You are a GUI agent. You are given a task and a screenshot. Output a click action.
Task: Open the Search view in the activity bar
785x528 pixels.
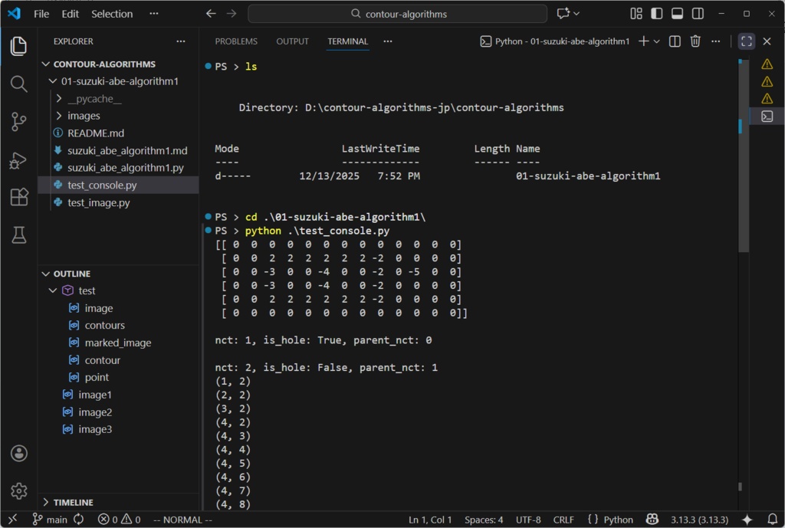(x=18, y=84)
